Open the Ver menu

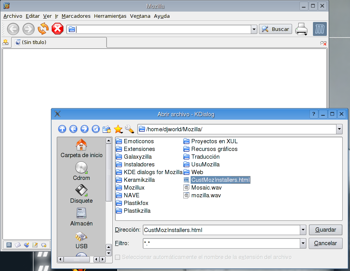pos(47,16)
